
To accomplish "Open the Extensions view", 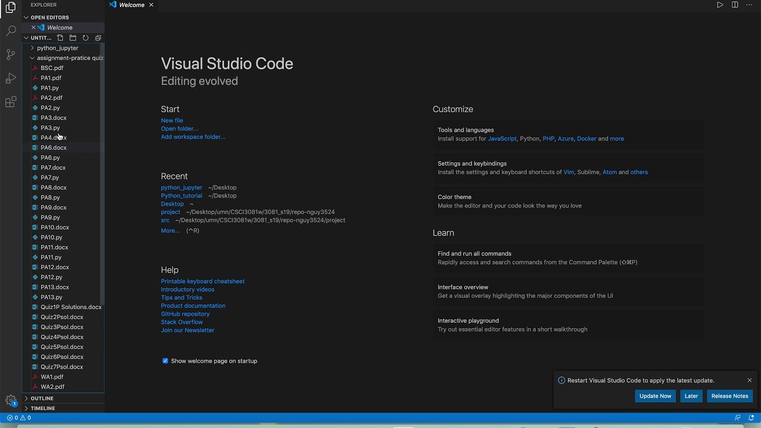I will pos(11,102).
